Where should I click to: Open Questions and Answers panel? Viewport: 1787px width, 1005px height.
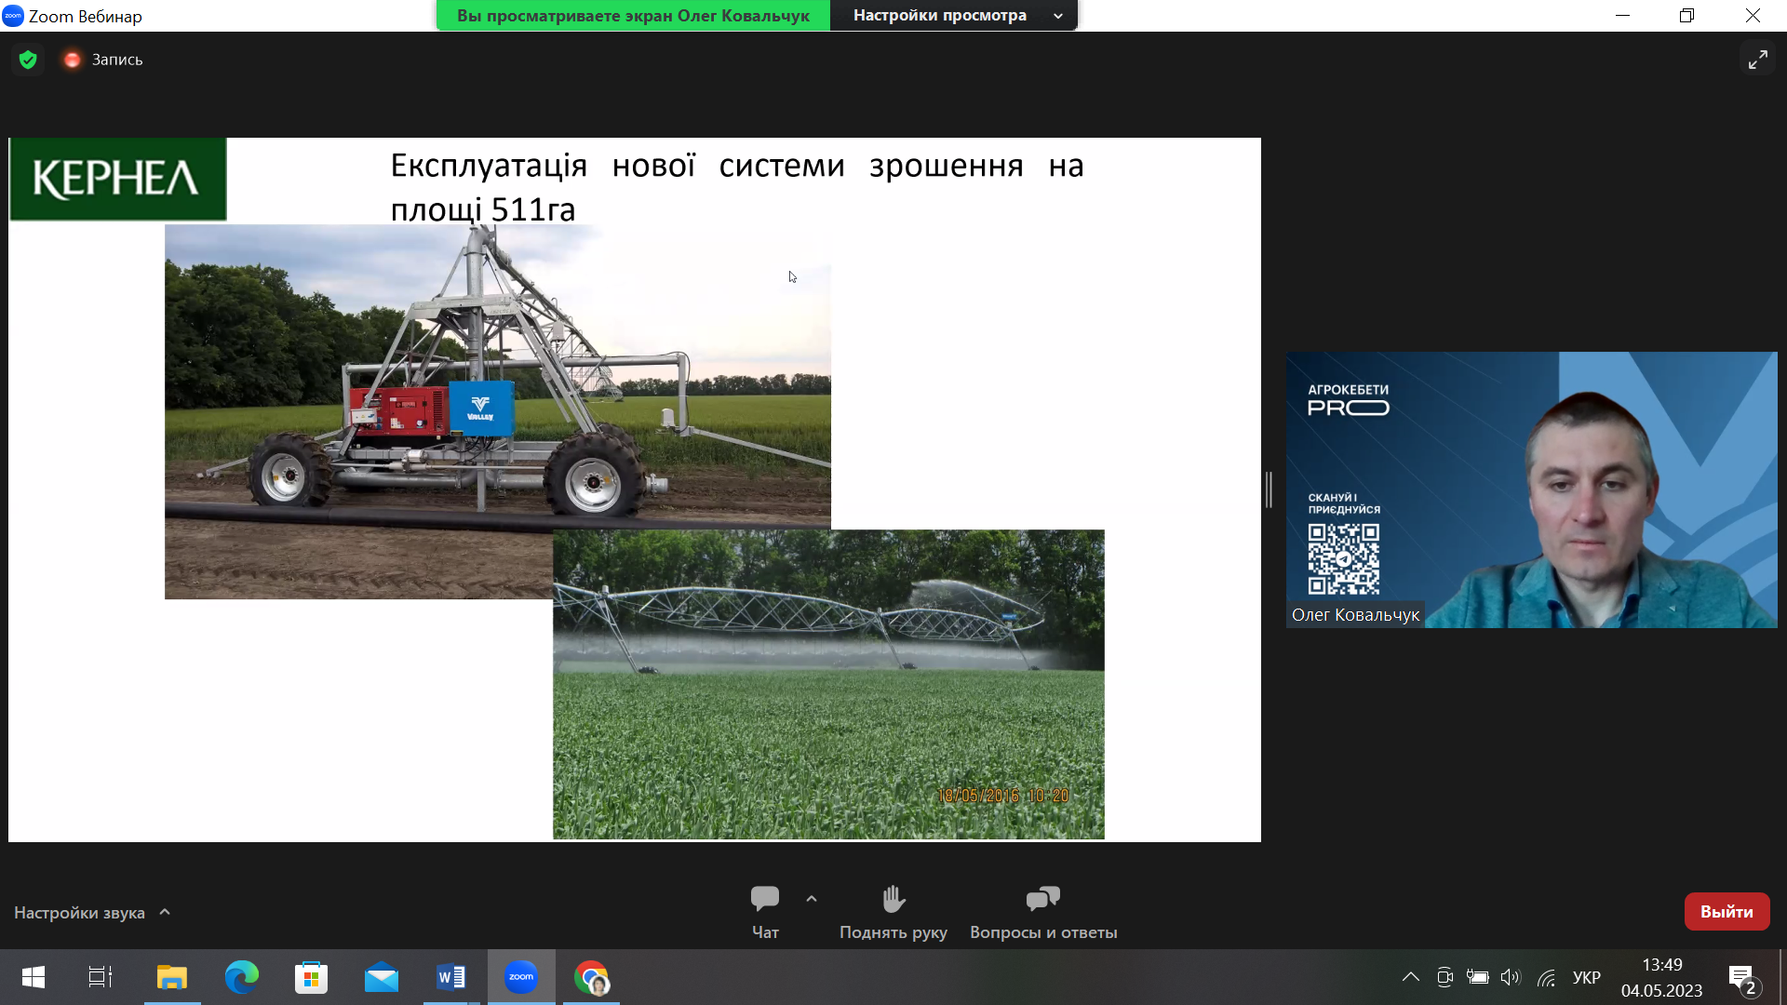point(1042,899)
